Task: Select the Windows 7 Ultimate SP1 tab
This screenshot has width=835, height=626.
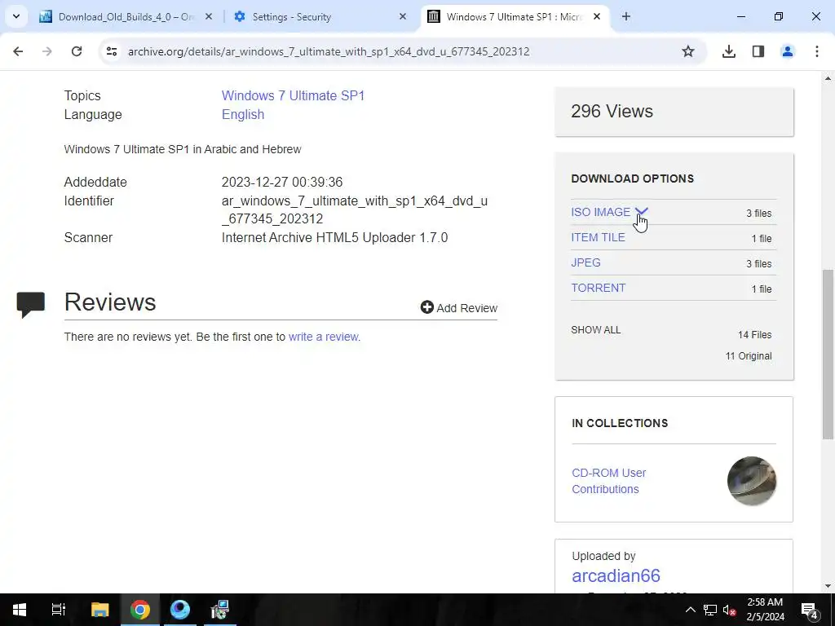Action: point(514,16)
